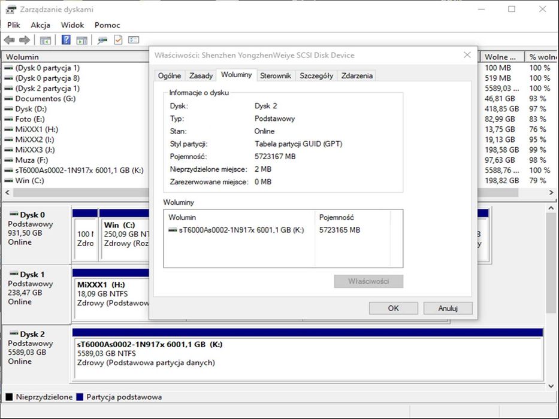Click Wolumin column header in dialog list
This screenshot has height=419, width=559.
[240, 217]
